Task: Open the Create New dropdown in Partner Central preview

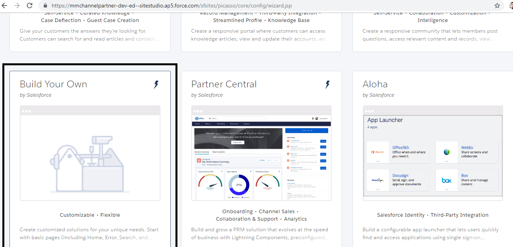Action: pyautogui.click(x=306, y=130)
